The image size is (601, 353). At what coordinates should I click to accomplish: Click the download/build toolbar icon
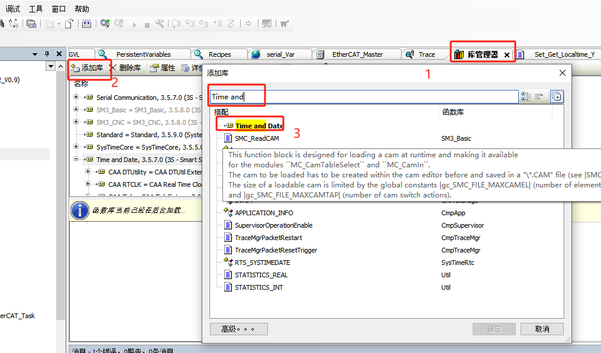[x=86, y=24]
